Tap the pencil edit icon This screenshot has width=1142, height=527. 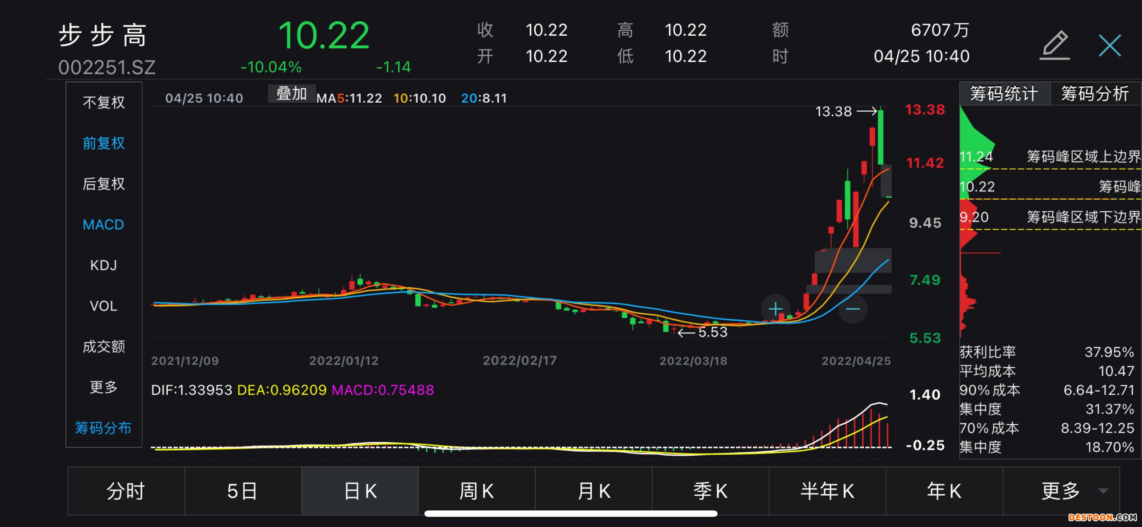(1055, 45)
